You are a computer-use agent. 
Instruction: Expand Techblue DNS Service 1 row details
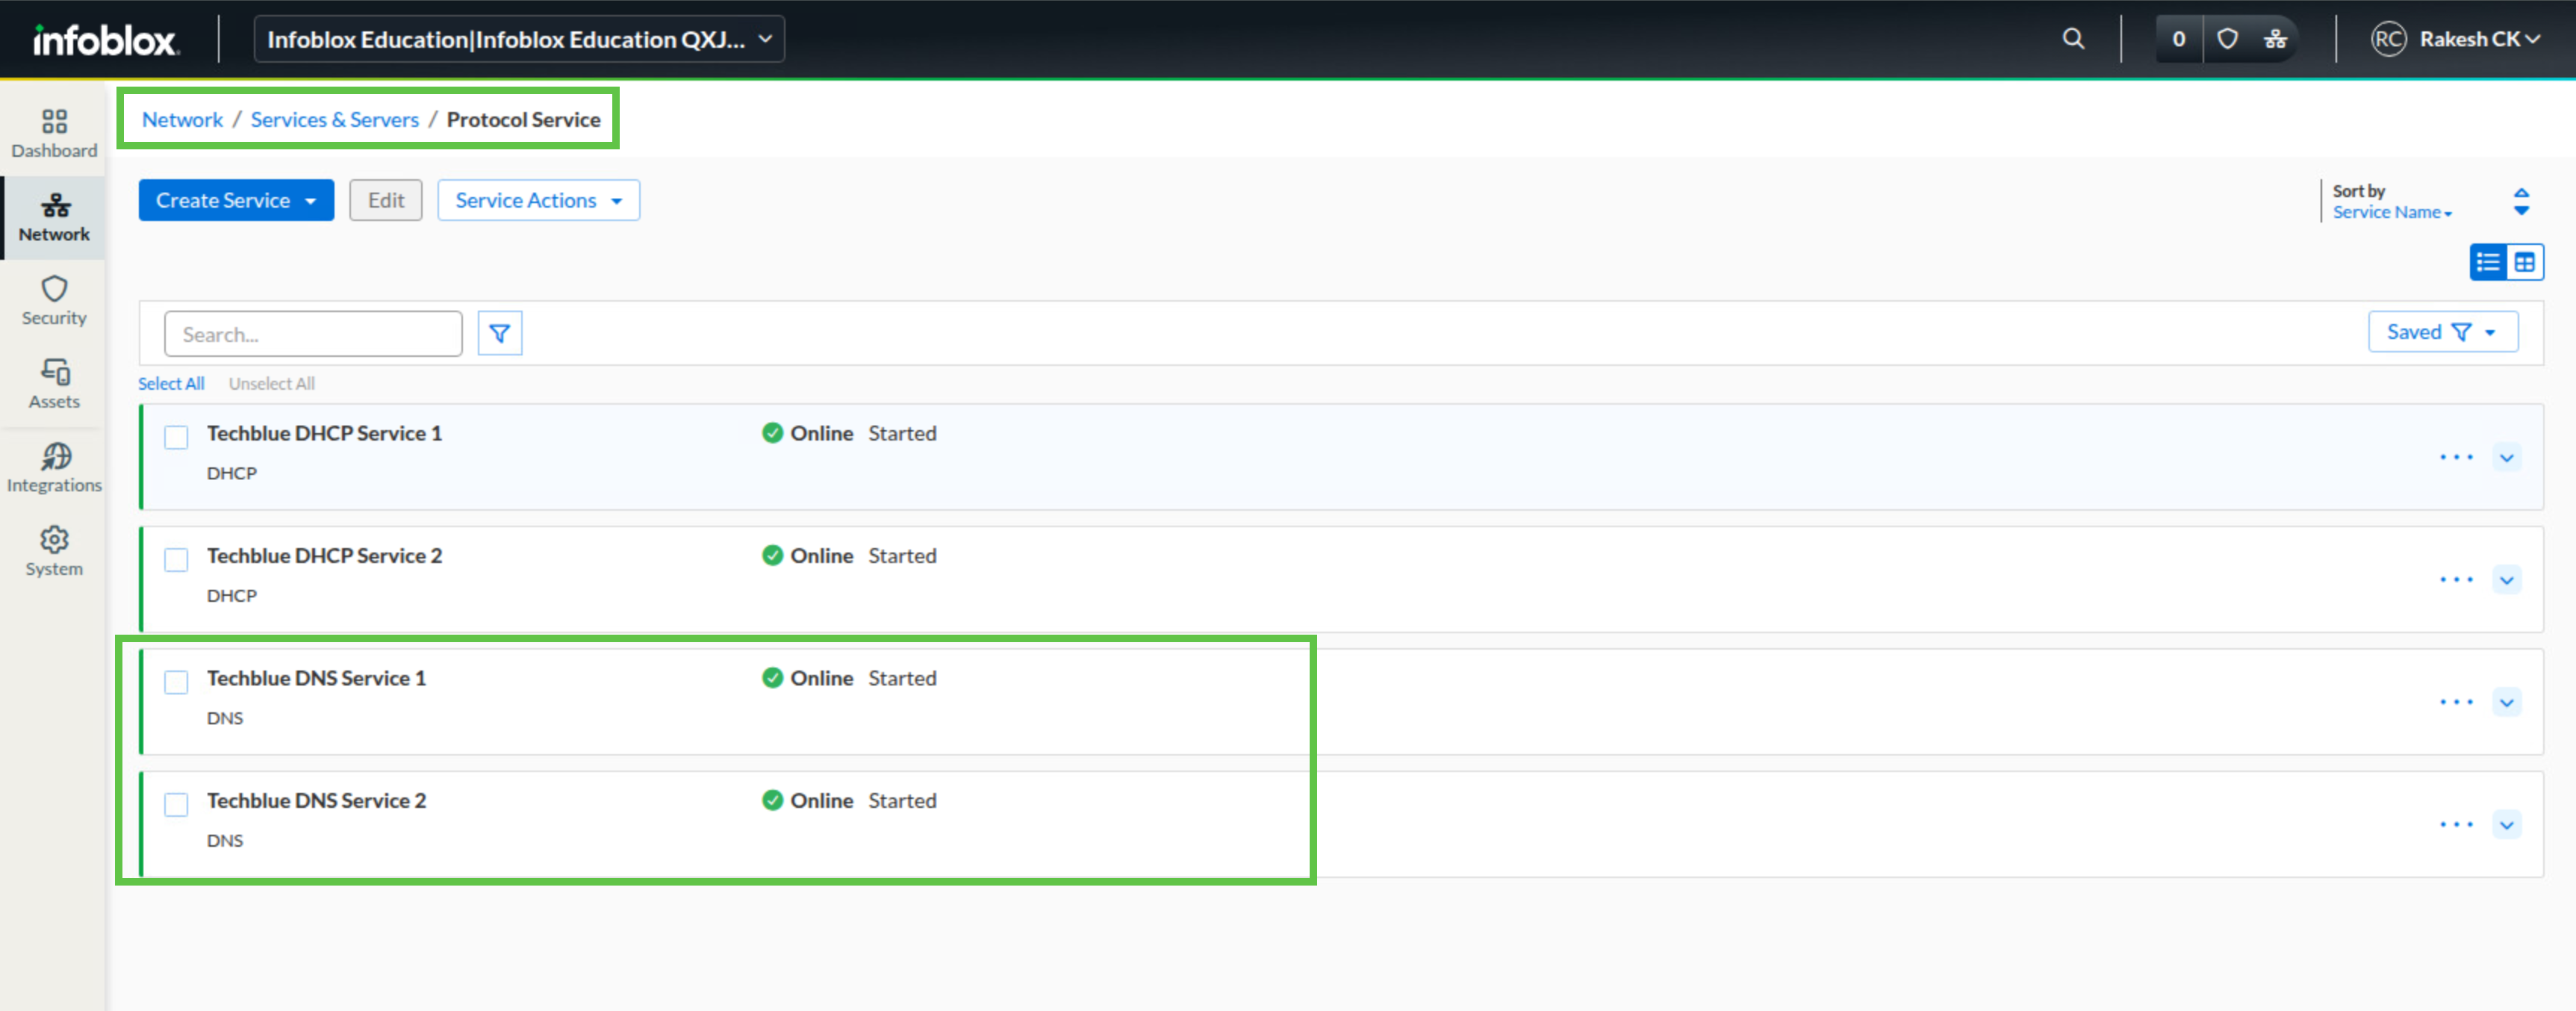point(2506,702)
